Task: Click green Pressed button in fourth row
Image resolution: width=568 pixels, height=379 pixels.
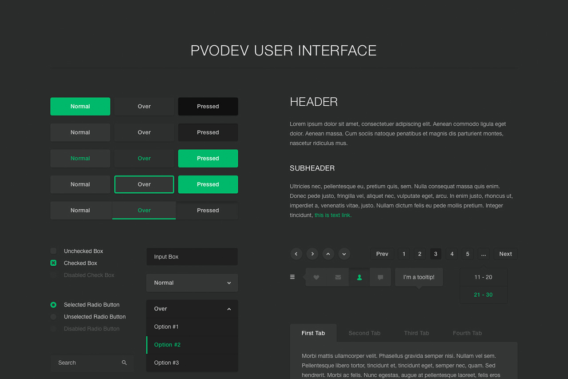Action: click(x=208, y=184)
